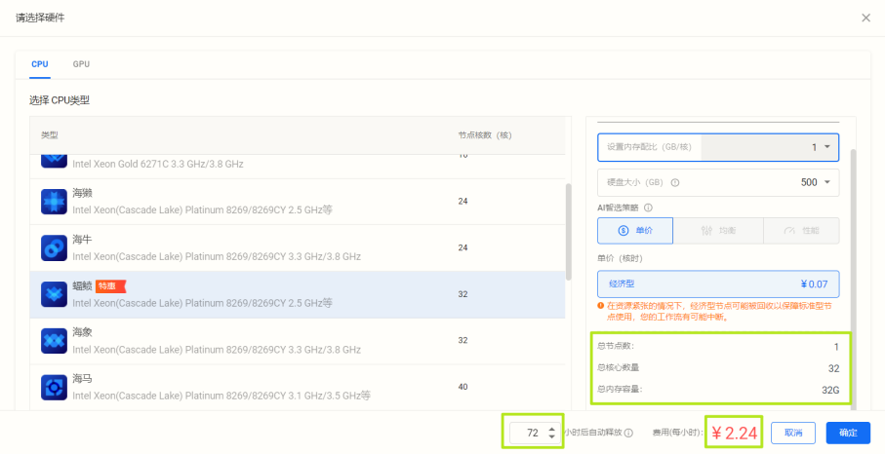Click the 蝠鲼 CPU type icon
This screenshot has width=885, height=454.
click(55, 294)
